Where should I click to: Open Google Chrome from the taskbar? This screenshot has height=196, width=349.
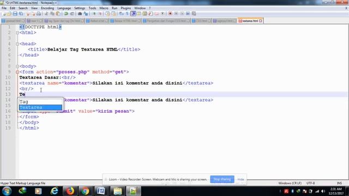click(x=85, y=191)
